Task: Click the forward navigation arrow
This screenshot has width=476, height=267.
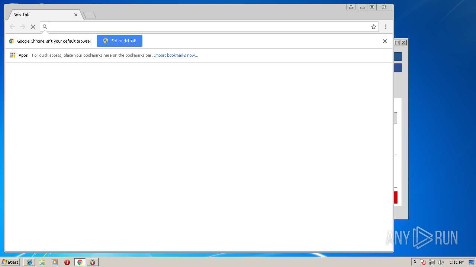Action: pos(23,27)
